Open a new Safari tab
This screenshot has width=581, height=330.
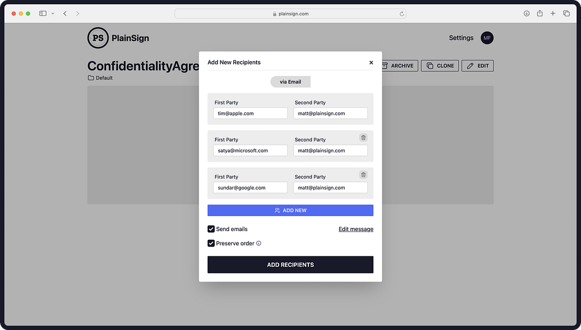point(553,13)
